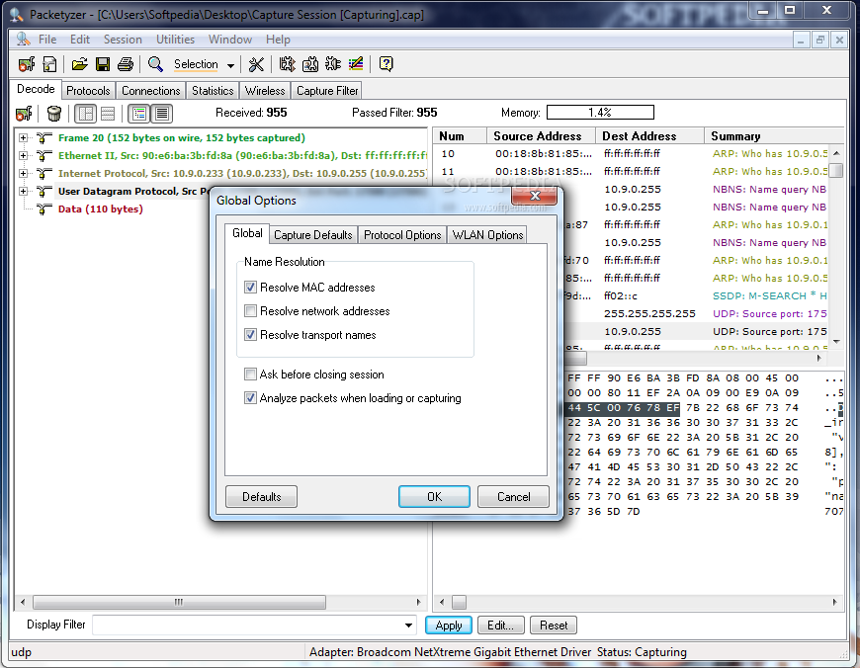Uncheck Resolve transport names
The width and height of the screenshot is (860, 668).
tap(250, 335)
